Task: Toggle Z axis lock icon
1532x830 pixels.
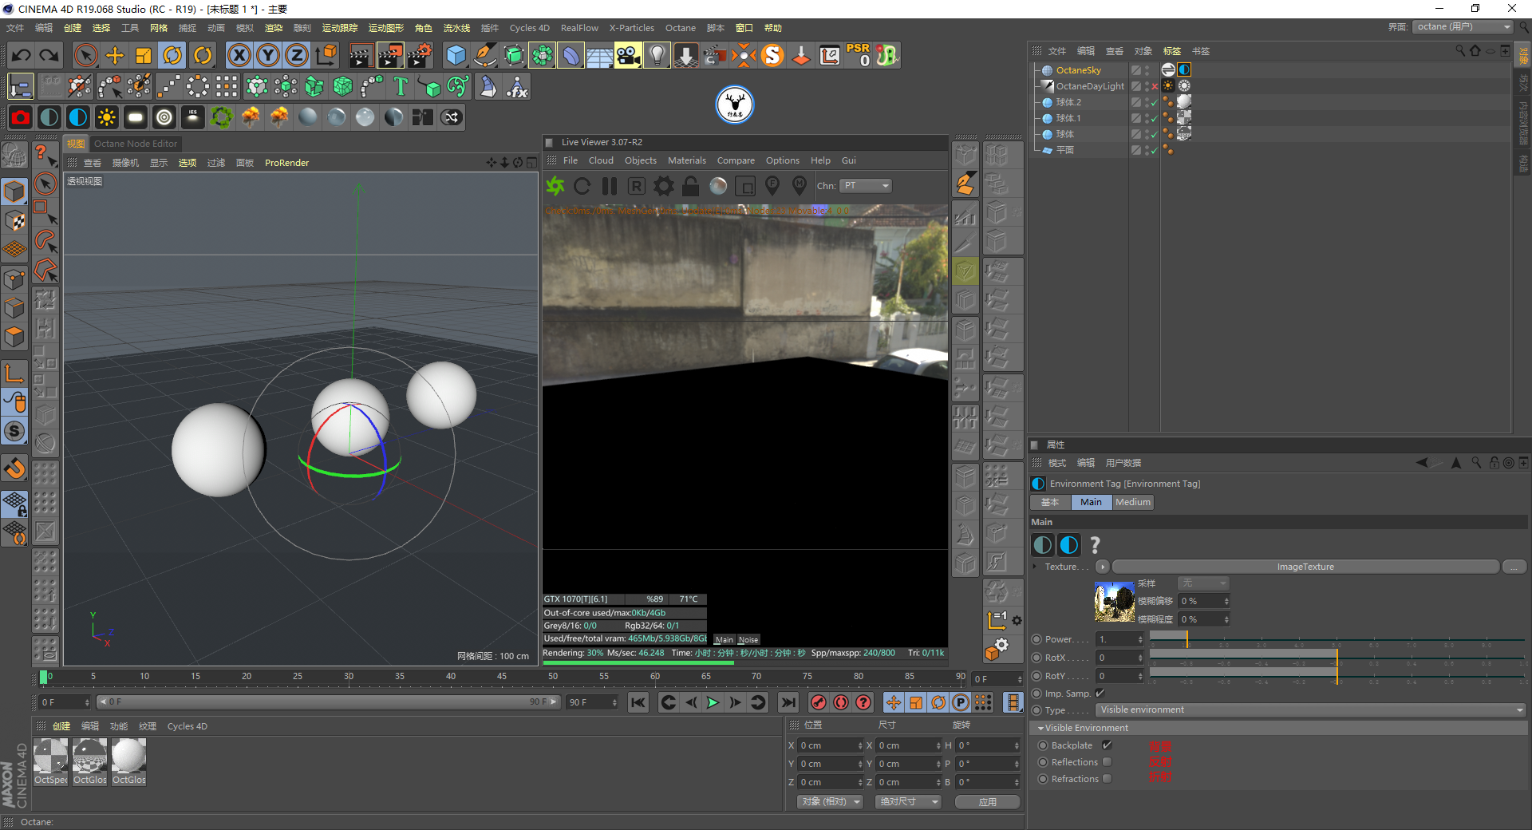Action: 297,55
